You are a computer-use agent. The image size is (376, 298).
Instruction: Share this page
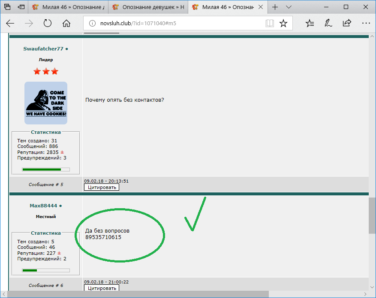click(347, 24)
